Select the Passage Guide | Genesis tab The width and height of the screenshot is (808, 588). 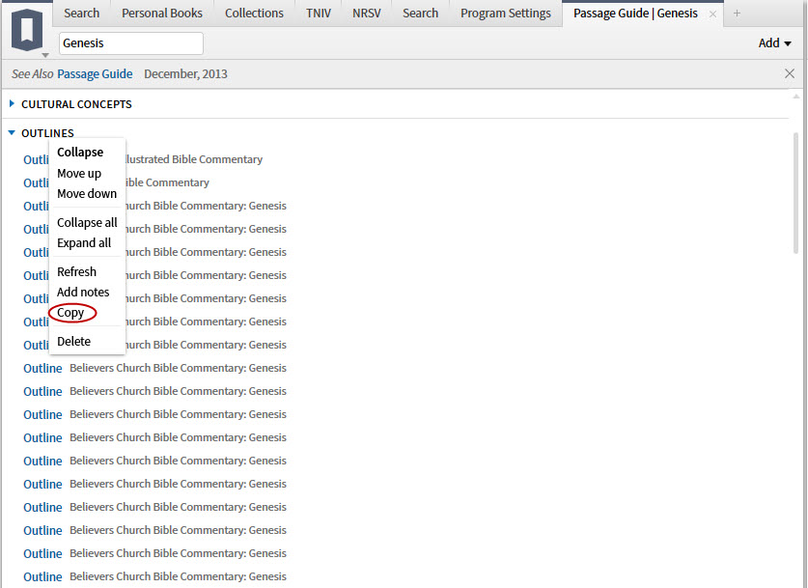tap(635, 14)
